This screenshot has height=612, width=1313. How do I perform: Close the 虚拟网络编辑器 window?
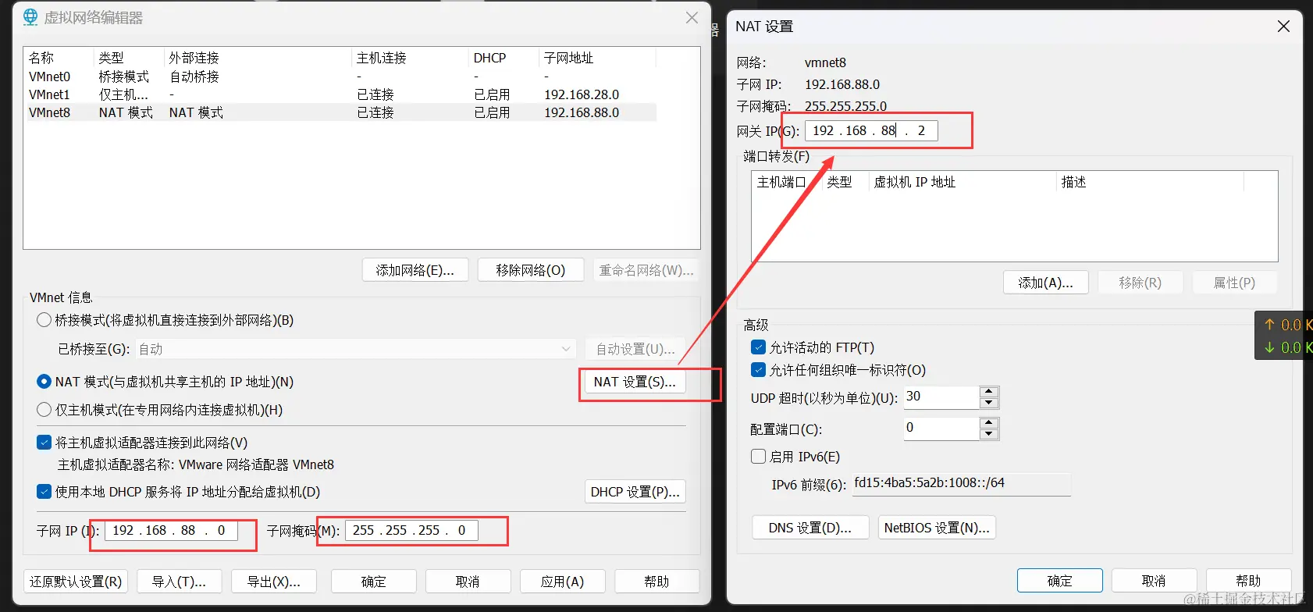pyautogui.click(x=692, y=17)
